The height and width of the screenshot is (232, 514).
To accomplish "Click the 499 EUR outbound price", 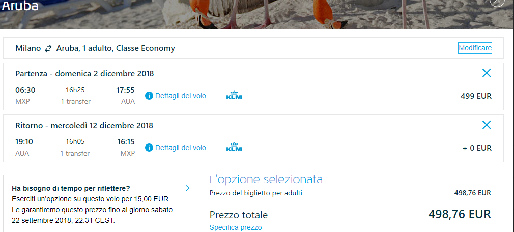I will pos(476,96).
